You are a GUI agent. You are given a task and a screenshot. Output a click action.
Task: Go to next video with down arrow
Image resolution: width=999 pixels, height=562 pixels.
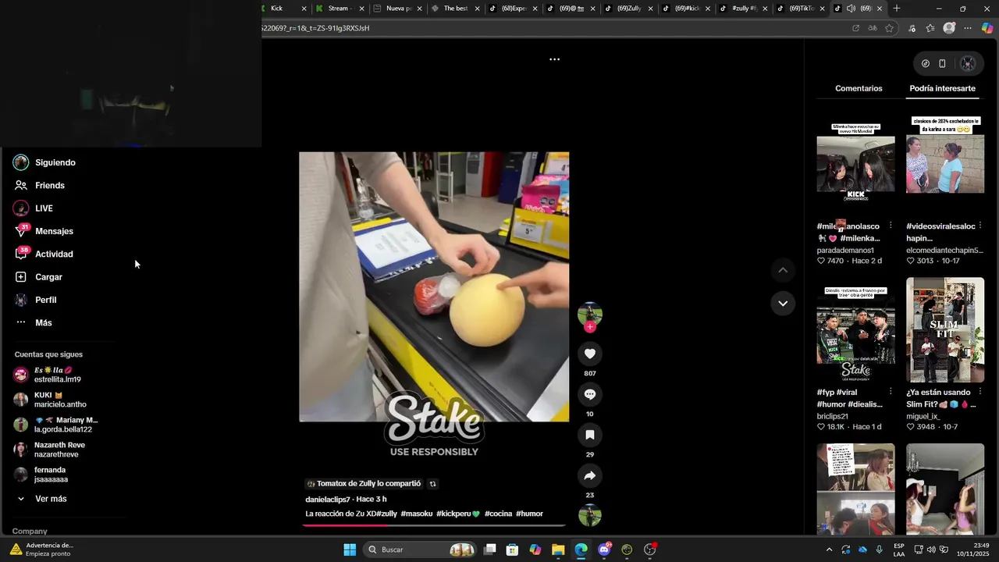[x=783, y=303]
